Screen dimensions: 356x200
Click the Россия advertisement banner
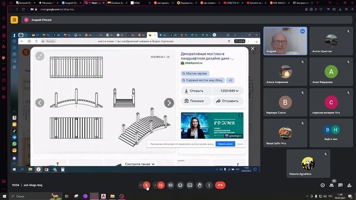(212, 126)
